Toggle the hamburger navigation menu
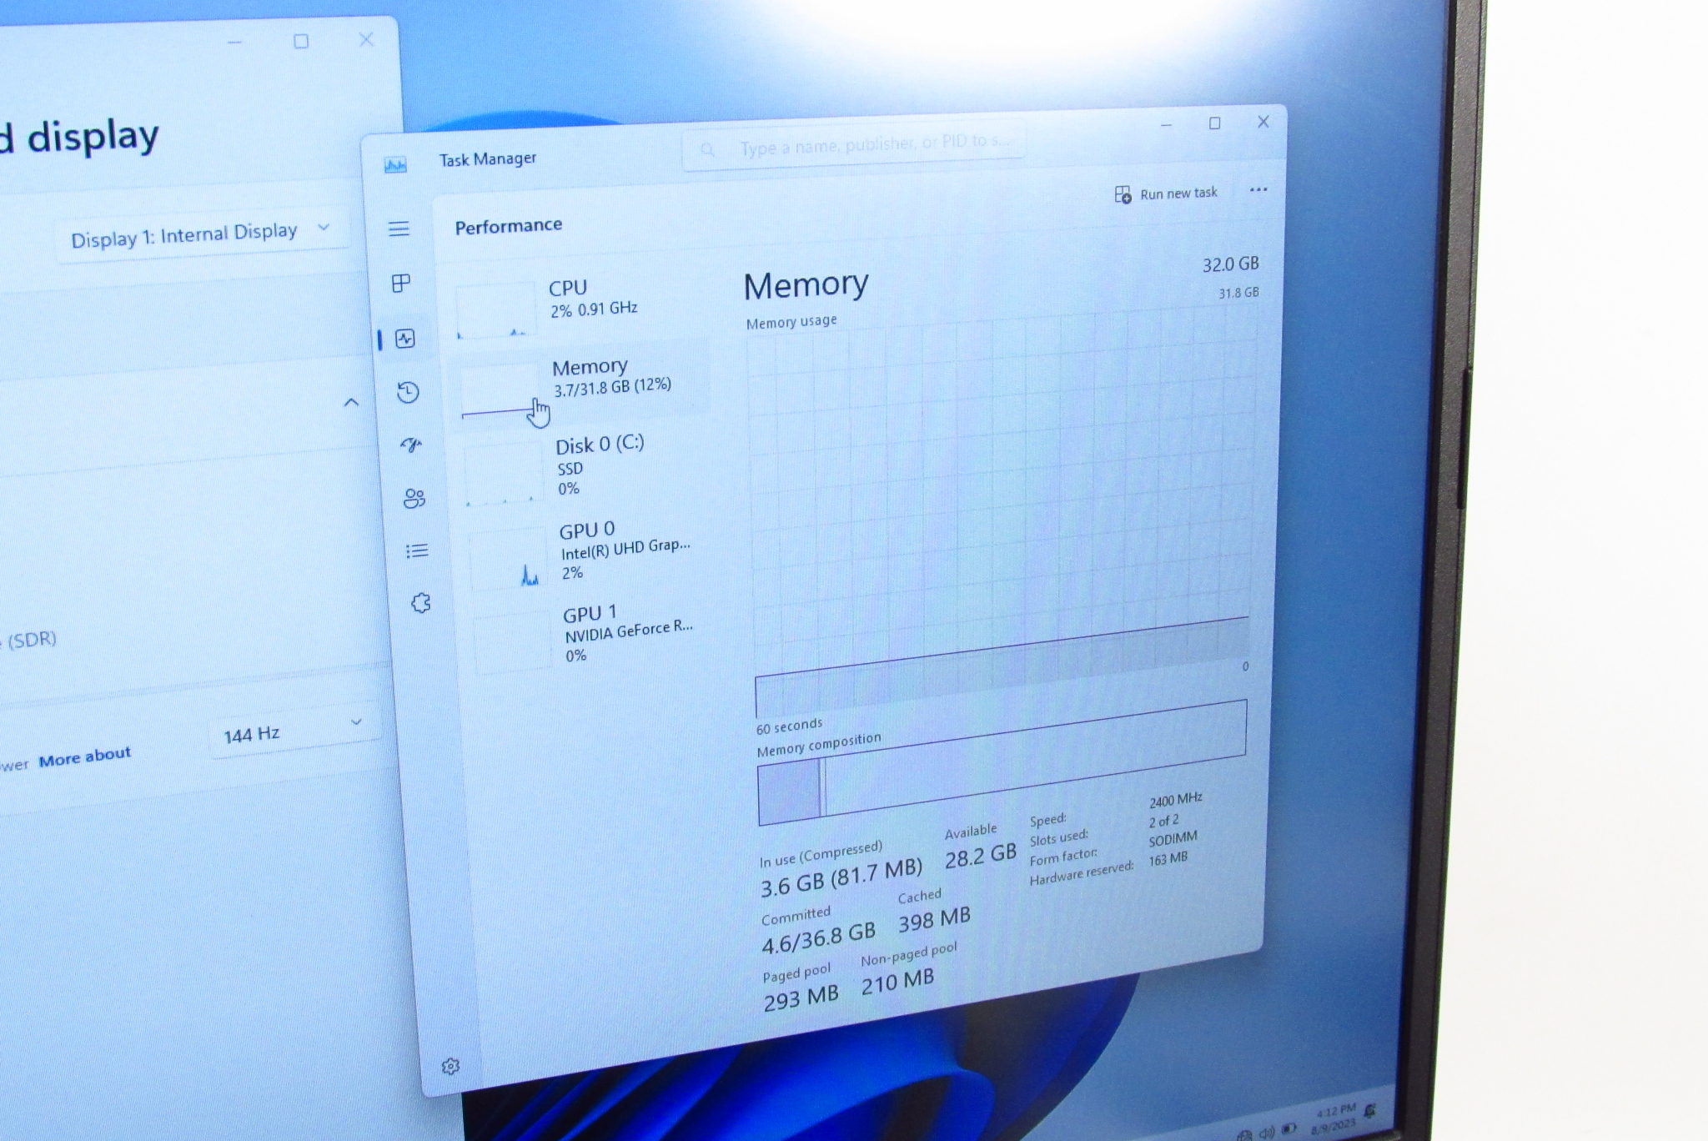This screenshot has height=1141, width=1708. (399, 229)
